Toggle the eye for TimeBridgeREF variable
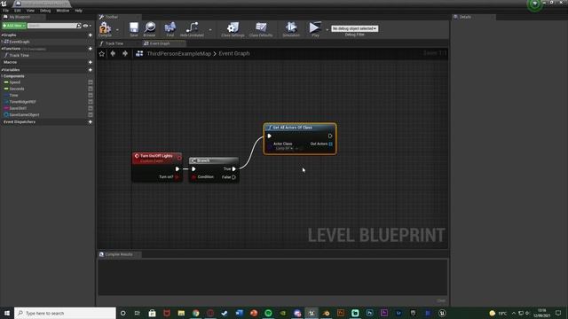The height and width of the screenshot is (319, 568). [91, 102]
